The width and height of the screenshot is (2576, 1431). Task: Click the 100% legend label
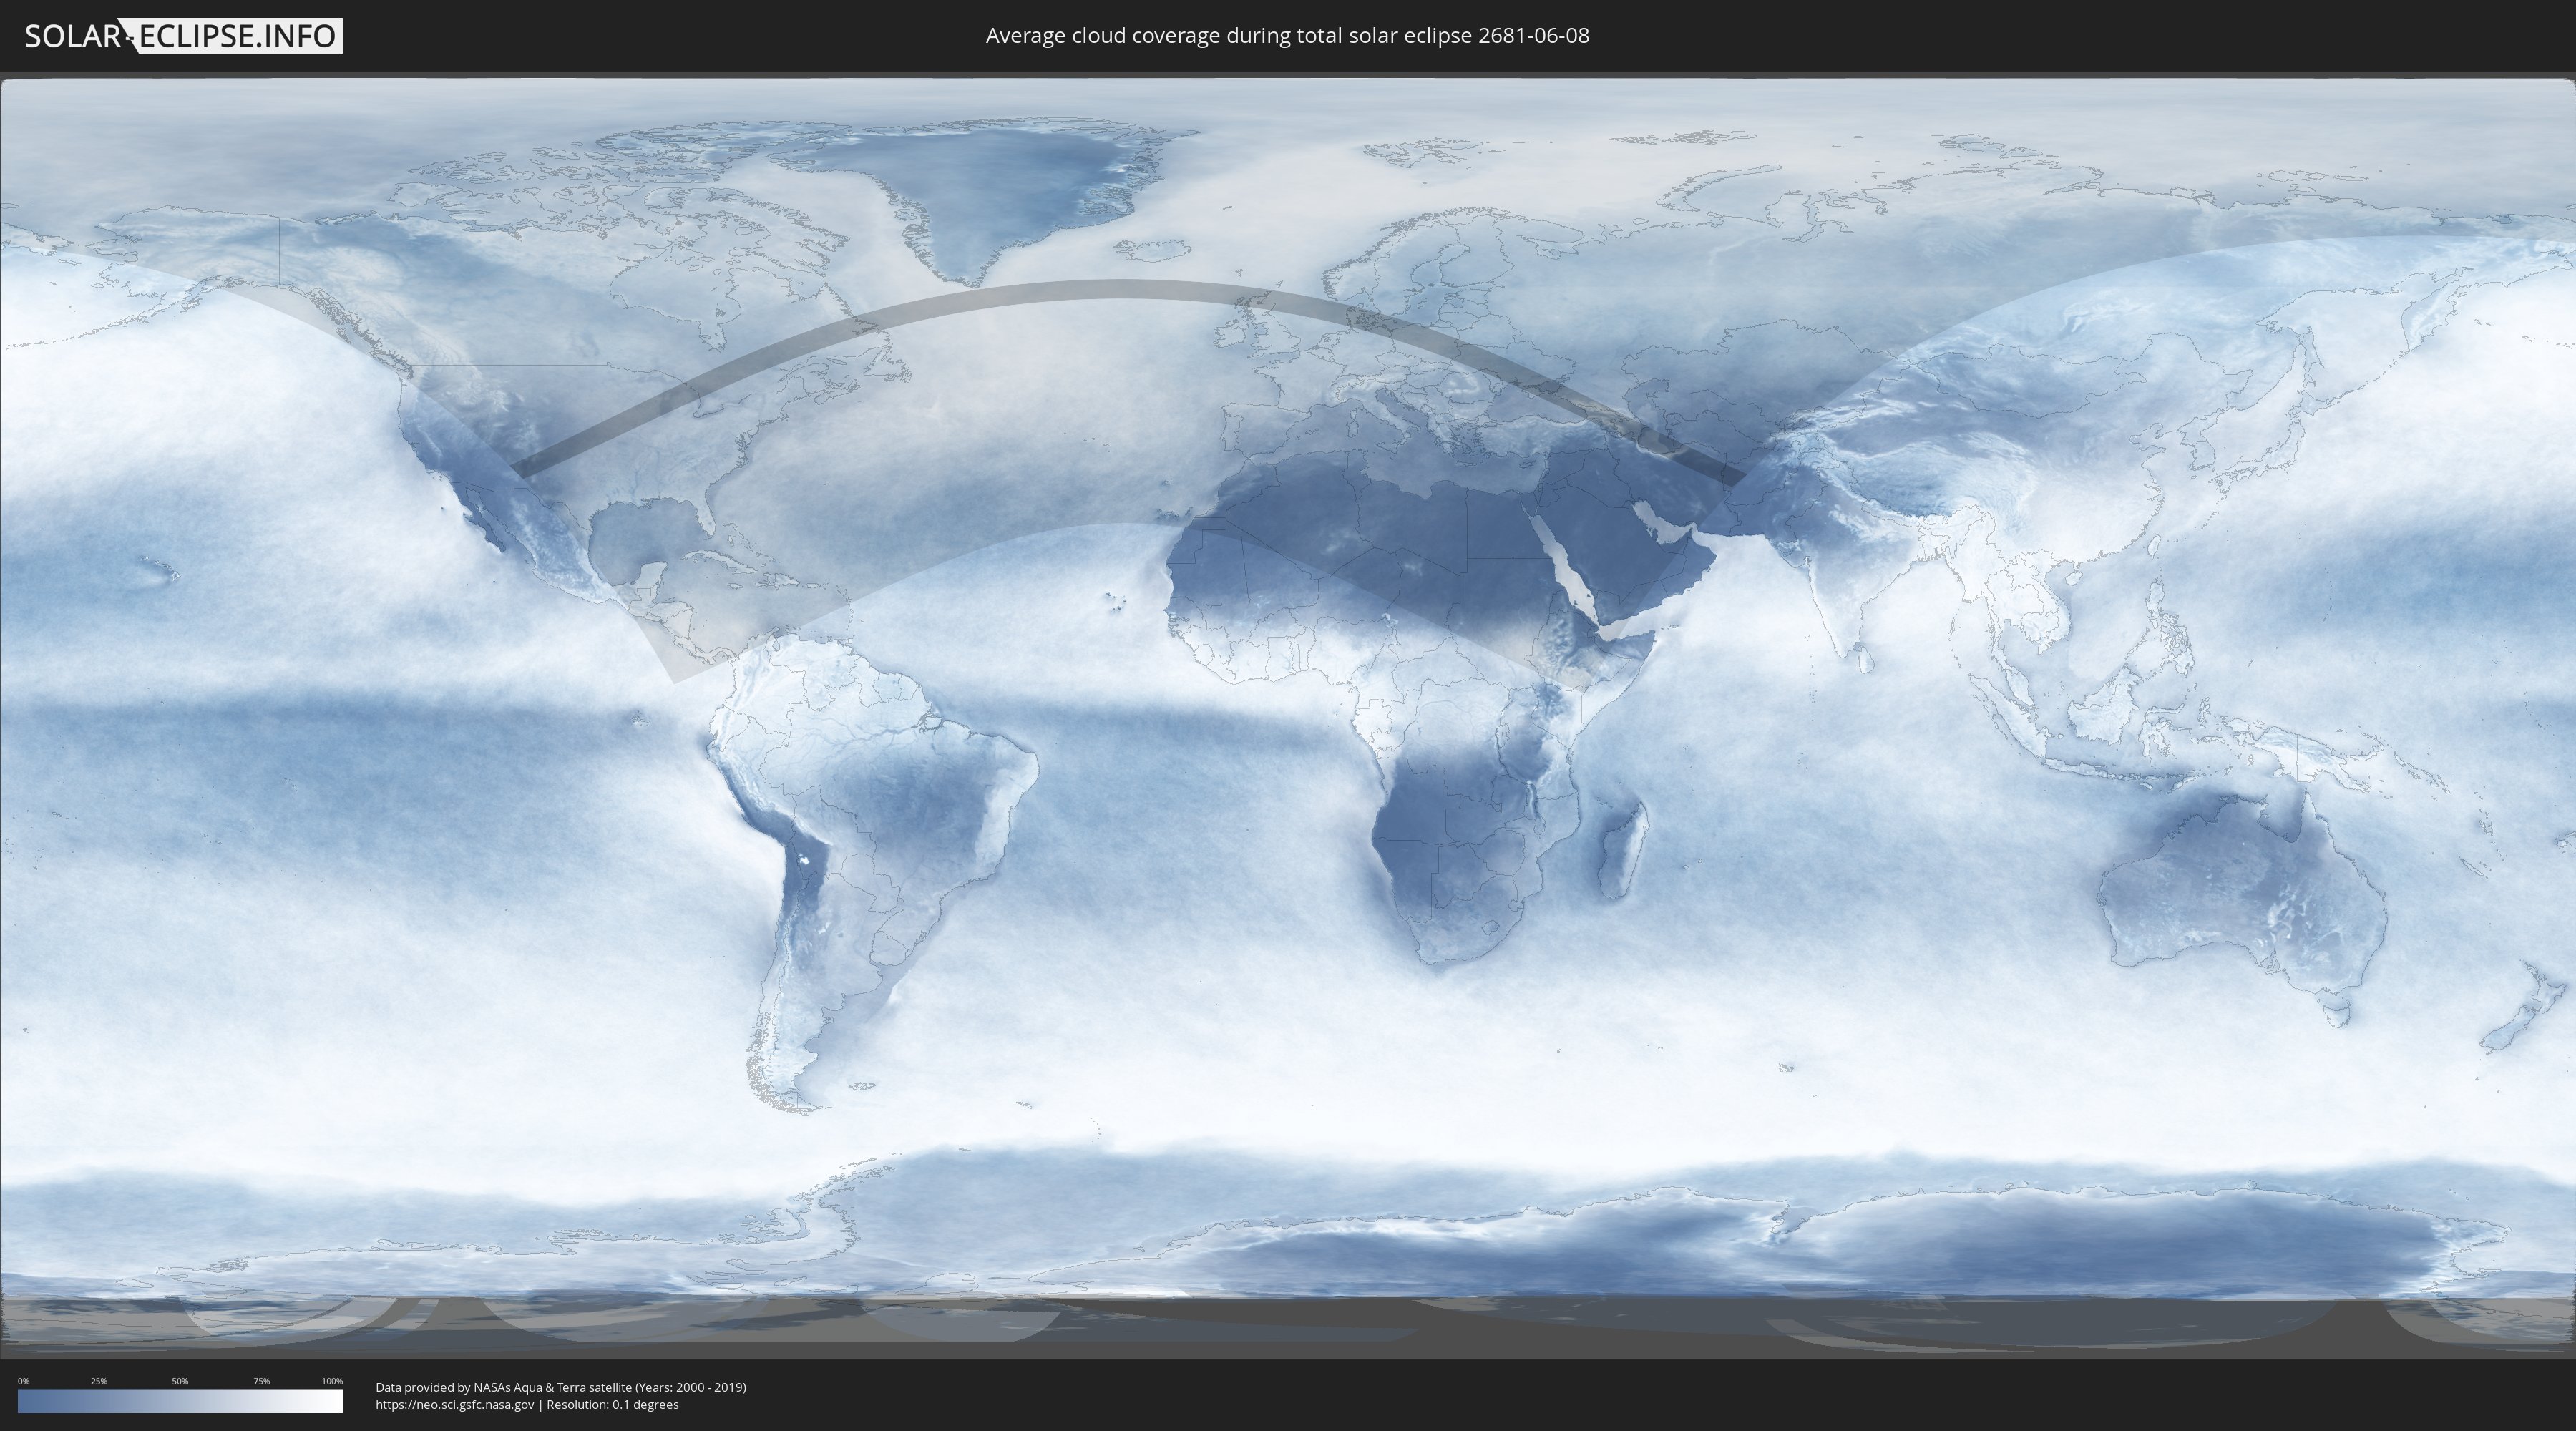coord(332,1381)
